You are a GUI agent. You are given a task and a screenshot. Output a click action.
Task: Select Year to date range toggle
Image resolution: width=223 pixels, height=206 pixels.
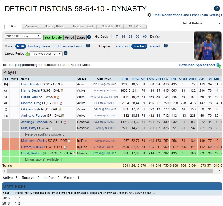click(x=53, y=37)
